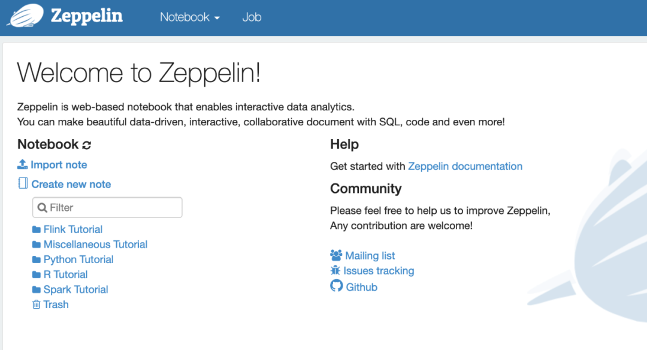Click the Github octocat icon

tap(337, 286)
